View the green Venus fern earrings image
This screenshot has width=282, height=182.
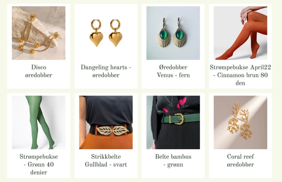(173, 33)
